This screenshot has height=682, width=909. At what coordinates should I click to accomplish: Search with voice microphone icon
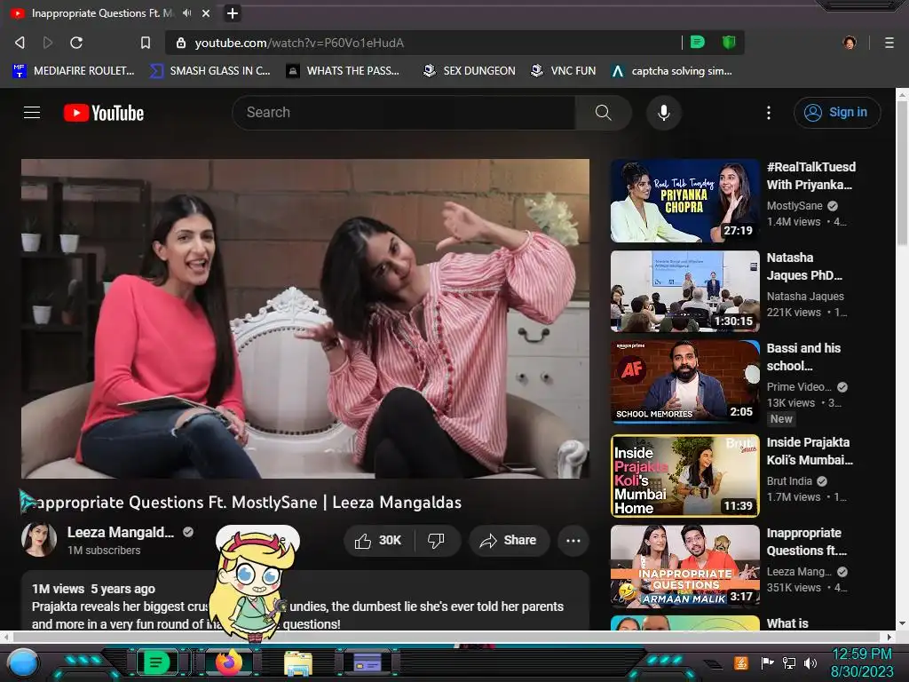pyautogui.click(x=664, y=113)
